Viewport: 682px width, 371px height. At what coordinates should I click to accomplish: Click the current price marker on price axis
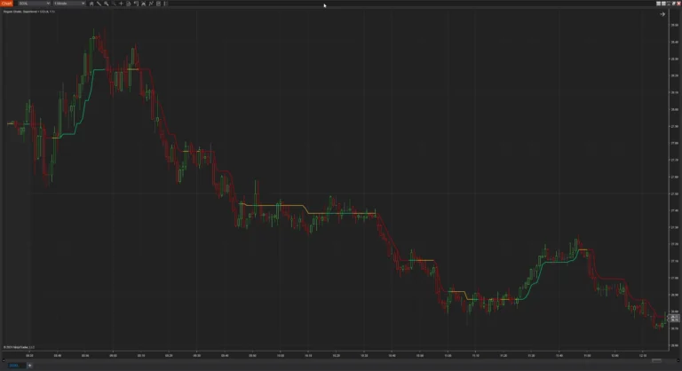tap(674, 319)
